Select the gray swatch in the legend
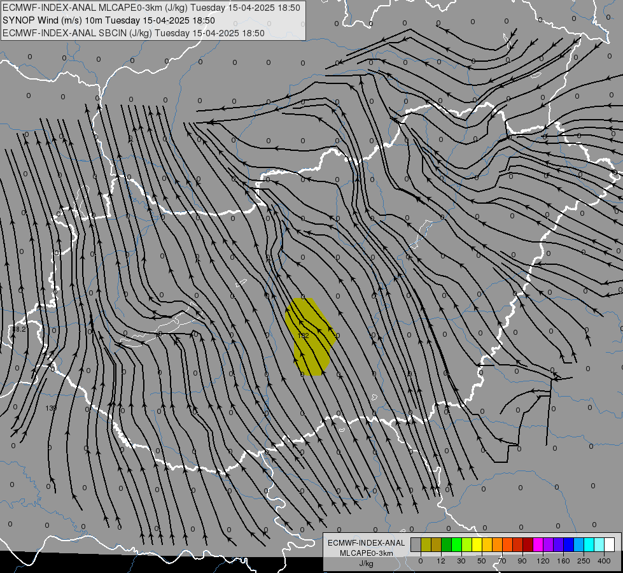Image resolution: width=623 pixels, height=573 pixels. pyautogui.click(x=416, y=544)
